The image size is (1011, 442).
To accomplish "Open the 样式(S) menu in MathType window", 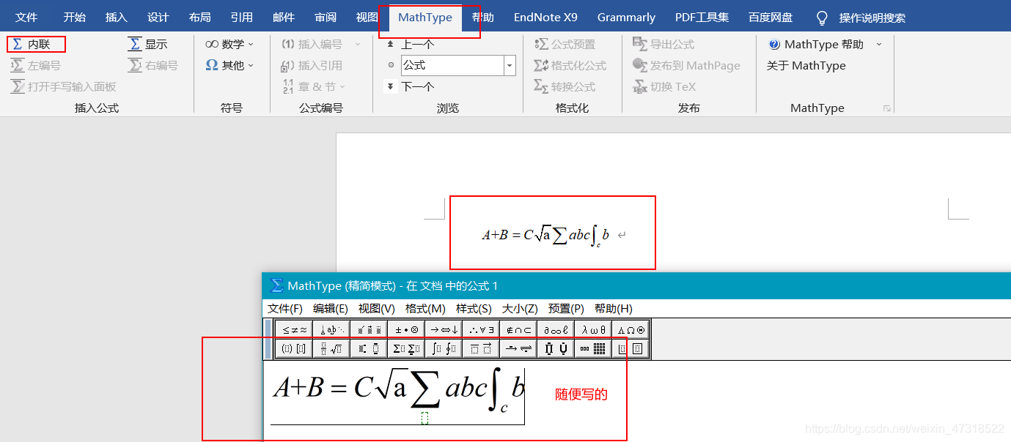I will (x=474, y=309).
